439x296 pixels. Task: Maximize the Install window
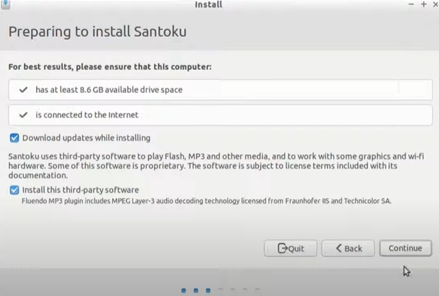point(423,5)
